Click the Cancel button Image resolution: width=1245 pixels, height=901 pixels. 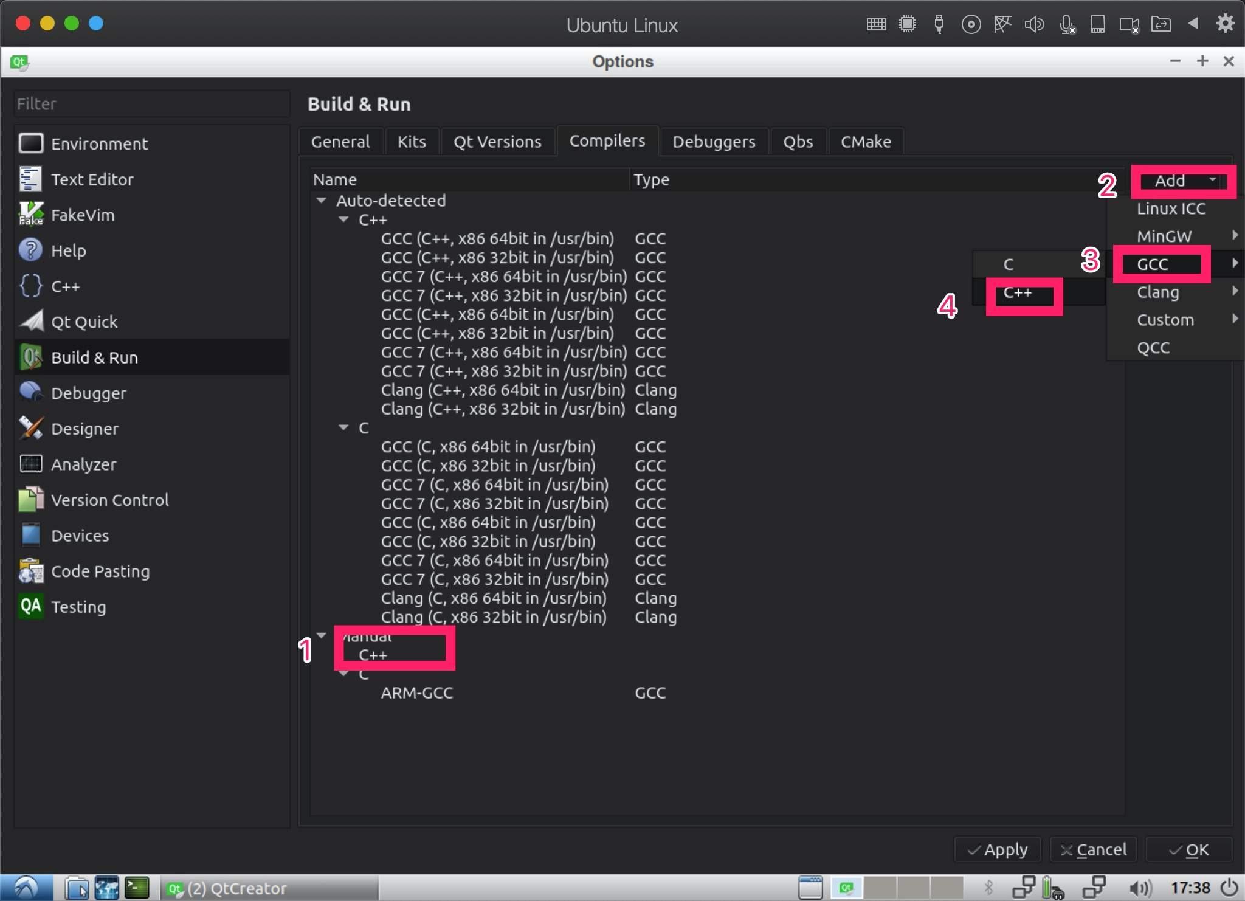pos(1093,849)
